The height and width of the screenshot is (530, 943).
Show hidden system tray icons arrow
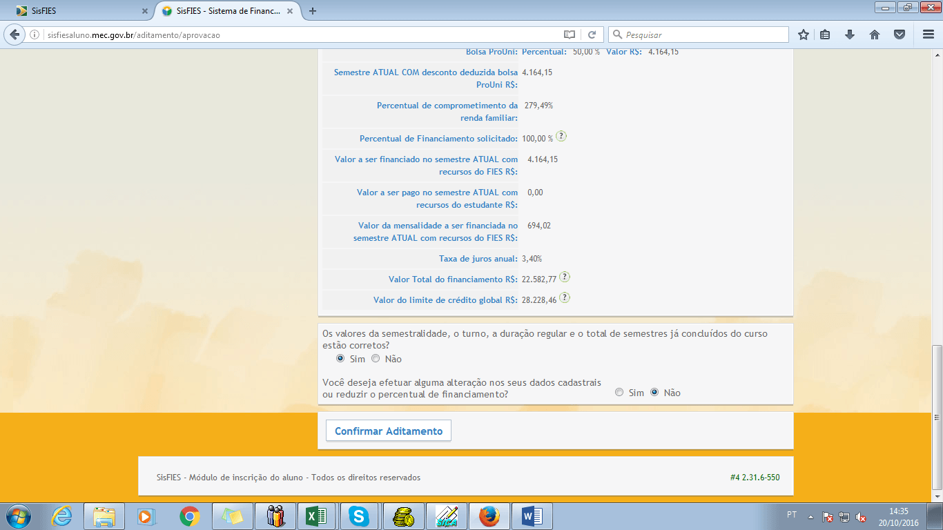tap(810, 516)
